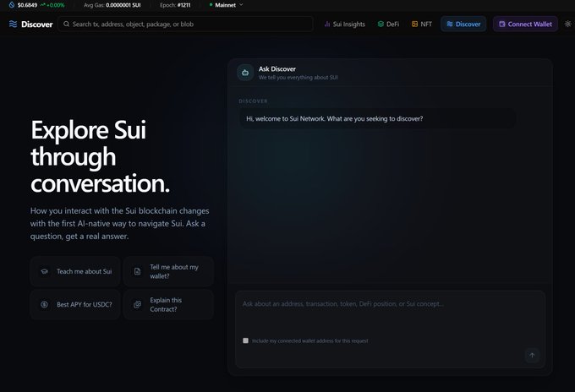Image resolution: width=575 pixels, height=392 pixels.
Task: Choose the Explain this Contract prompt
Action: coord(168,304)
